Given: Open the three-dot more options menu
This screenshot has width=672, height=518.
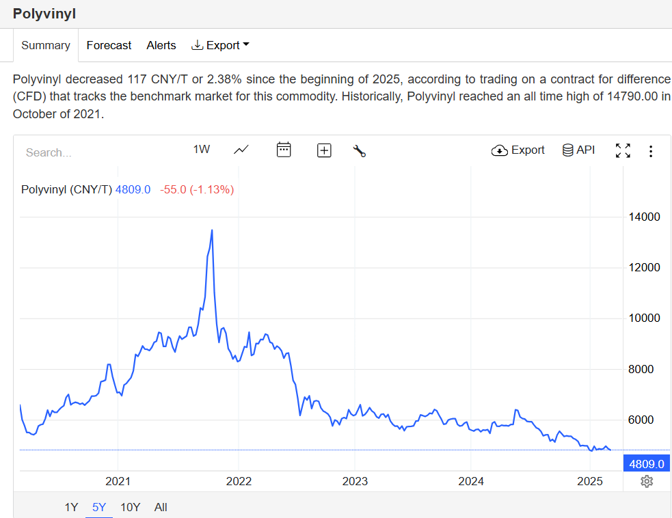Looking at the screenshot, I should coord(650,151).
